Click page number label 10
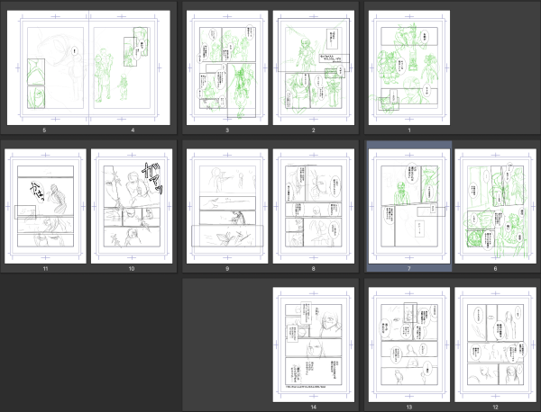Viewport: 541px width, 412px height. click(132, 268)
